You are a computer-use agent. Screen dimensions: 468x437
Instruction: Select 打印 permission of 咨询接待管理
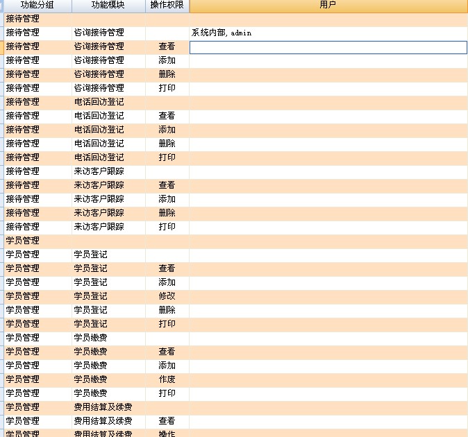pos(167,88)
